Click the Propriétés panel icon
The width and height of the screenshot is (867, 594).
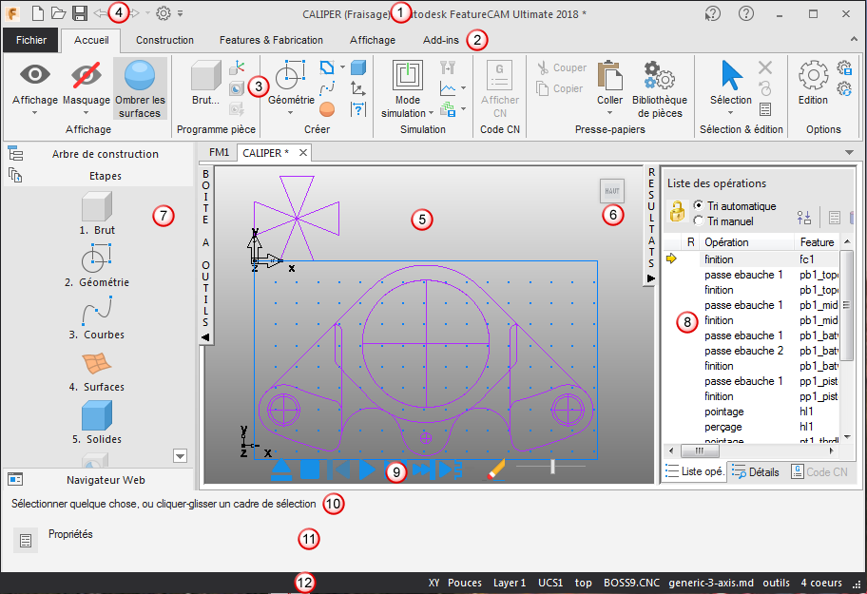[26, 541]
